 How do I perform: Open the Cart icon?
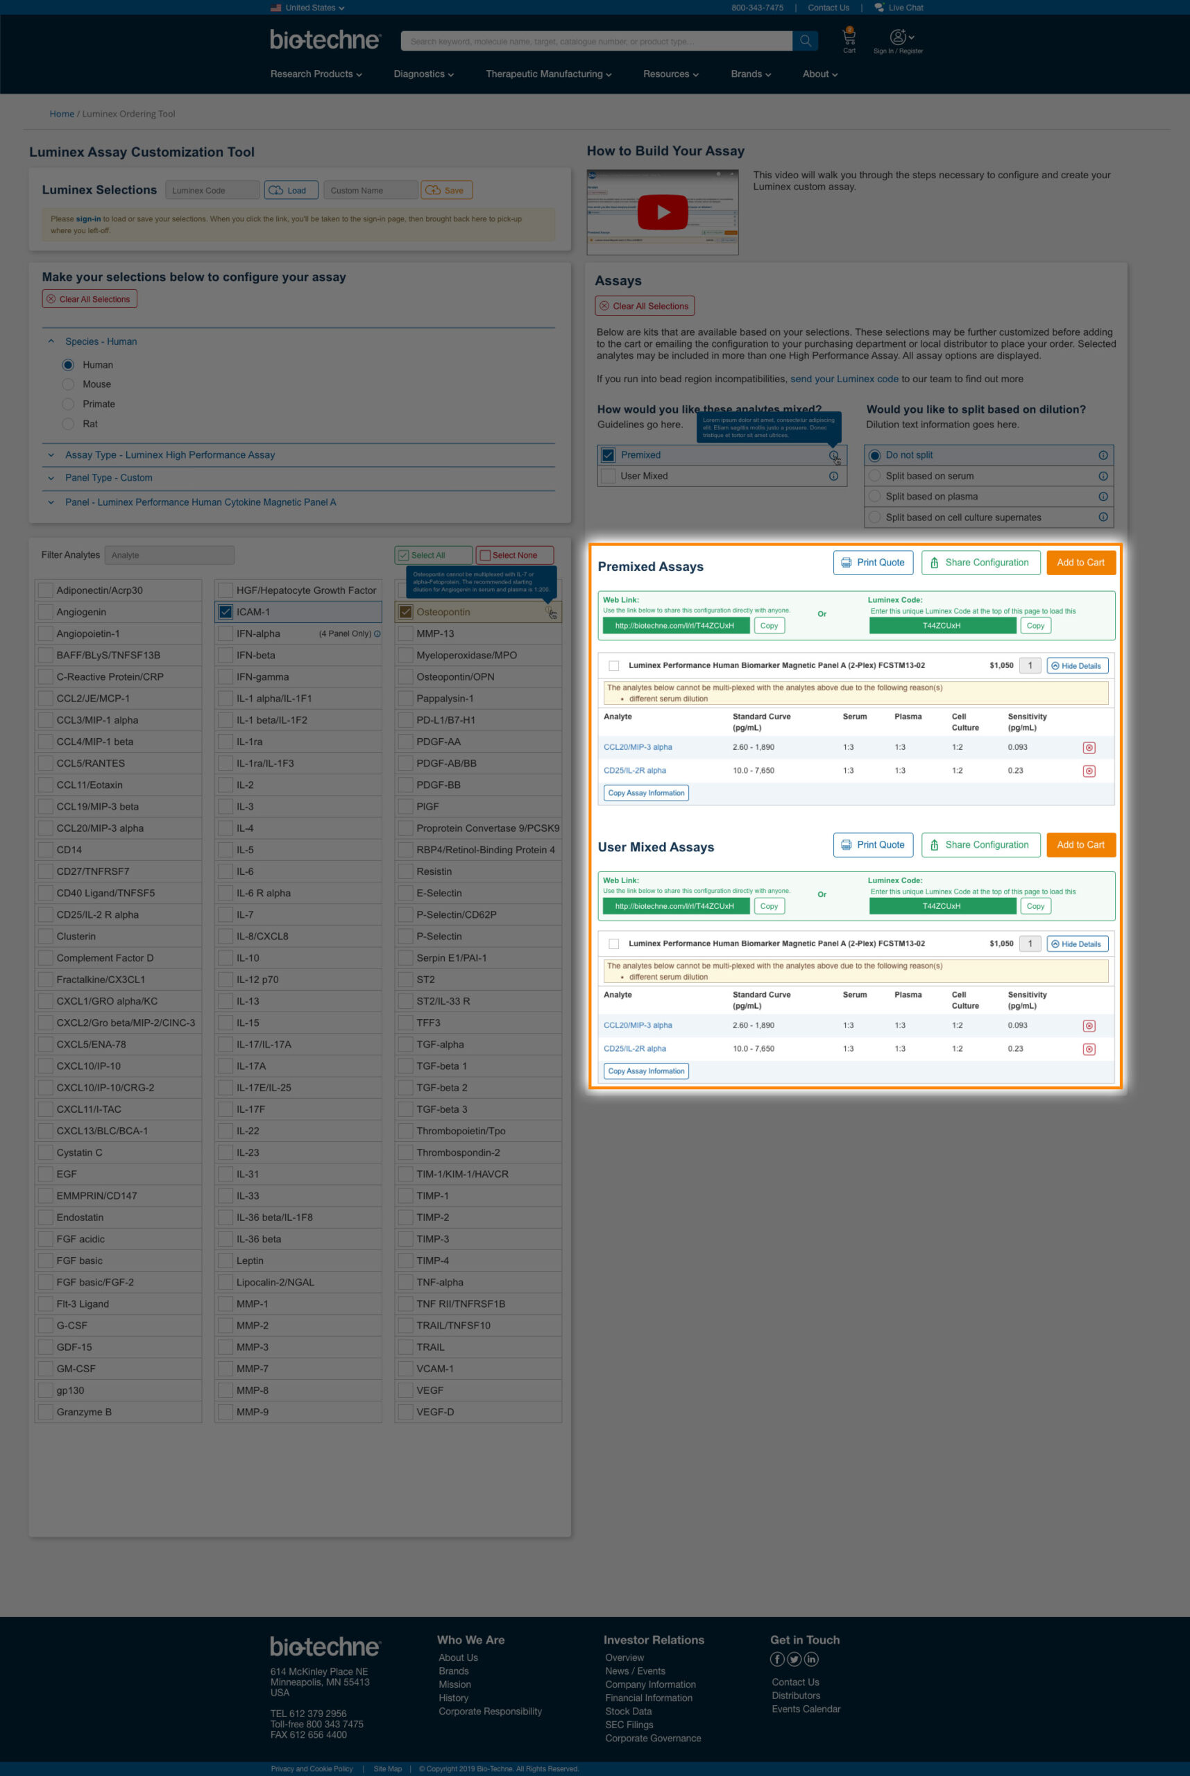(849, 36)
